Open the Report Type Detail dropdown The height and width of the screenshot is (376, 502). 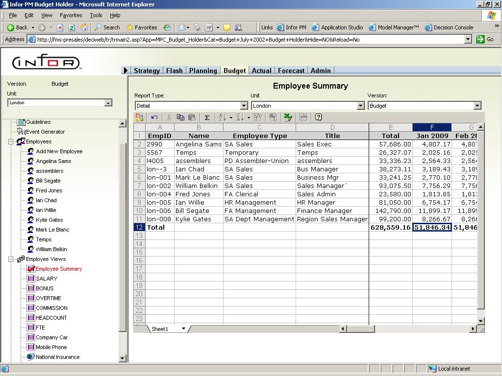[244, 106]
